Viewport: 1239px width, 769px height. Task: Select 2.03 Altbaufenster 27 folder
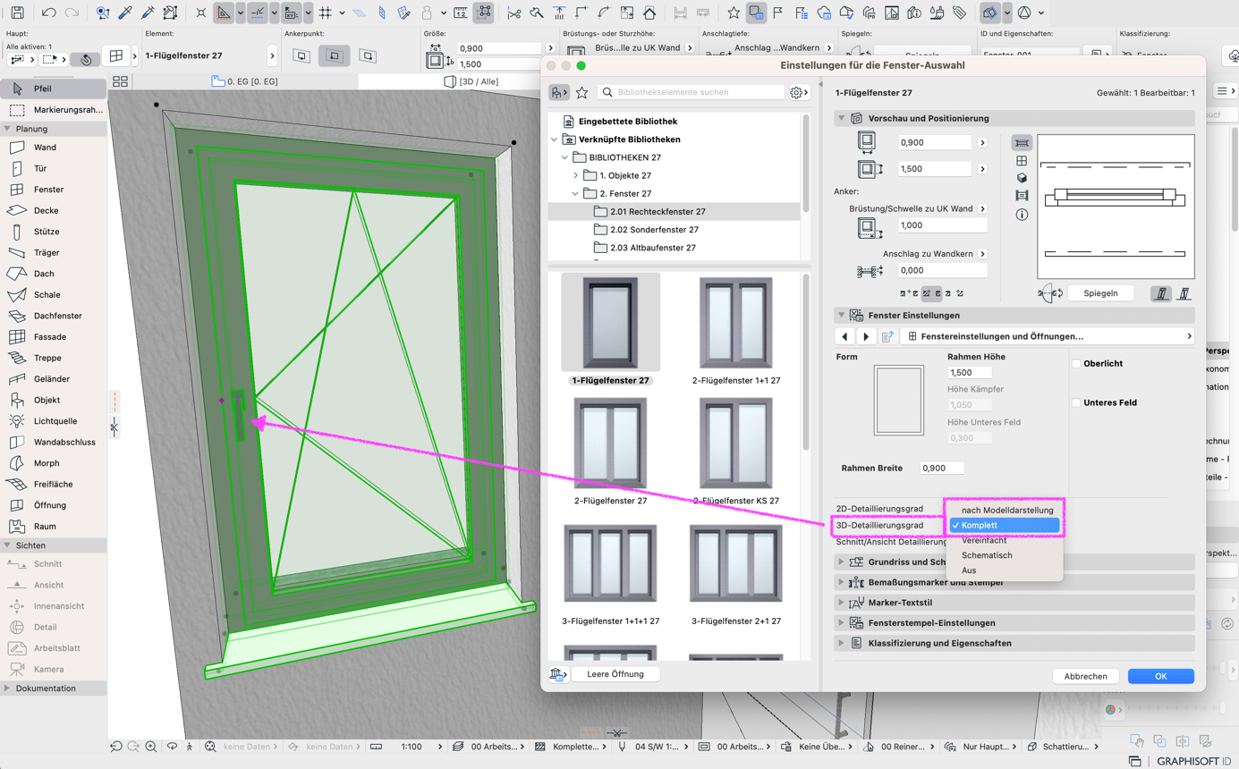[x=652, y=248]
